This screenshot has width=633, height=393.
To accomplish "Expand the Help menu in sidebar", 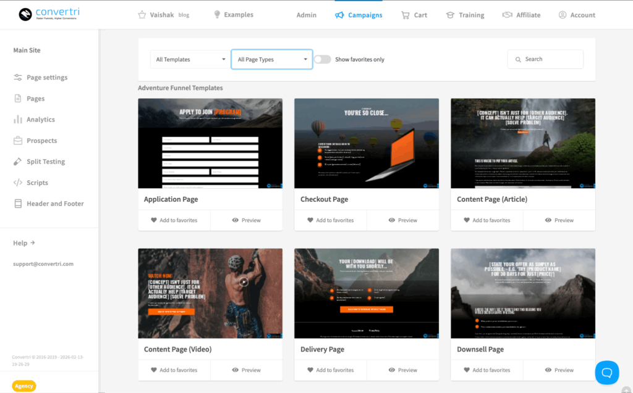I will coord(24,243).
